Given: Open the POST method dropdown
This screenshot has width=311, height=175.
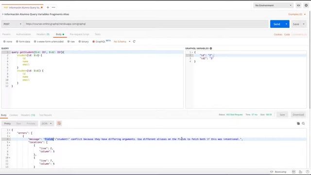Looking at the screenshot, I should point(12,24).
